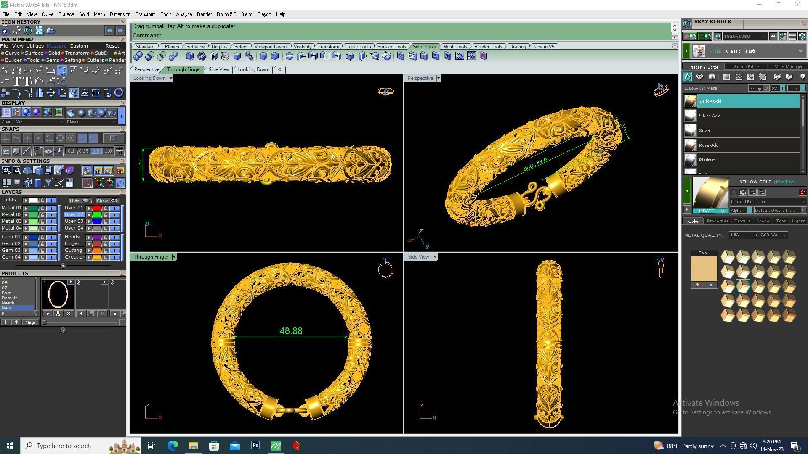Click the selection filter funnel icon
This screenshot has width=808, height=454.
pos(48,182)
